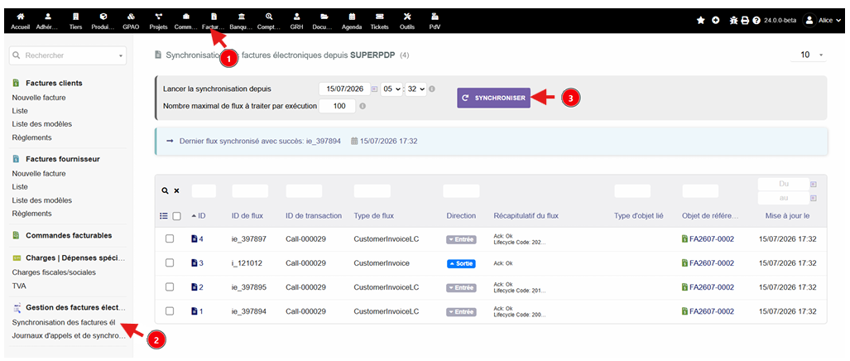Open the Documents module
Image resolution: width=850 pixels, height=361 pixels.
[324, 22]
